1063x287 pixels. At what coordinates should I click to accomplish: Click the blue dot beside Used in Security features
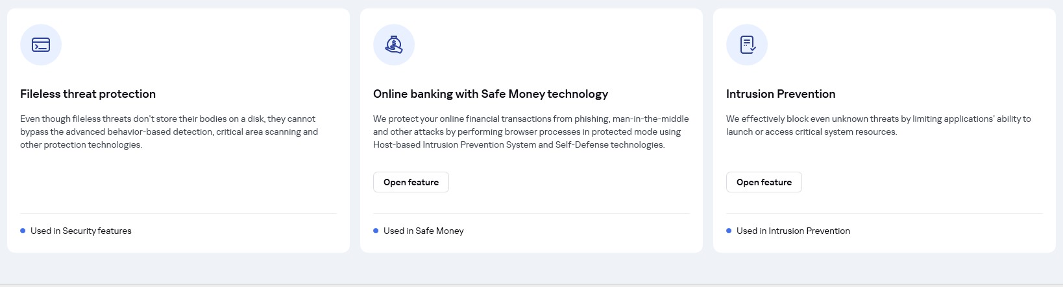(23, 231)
